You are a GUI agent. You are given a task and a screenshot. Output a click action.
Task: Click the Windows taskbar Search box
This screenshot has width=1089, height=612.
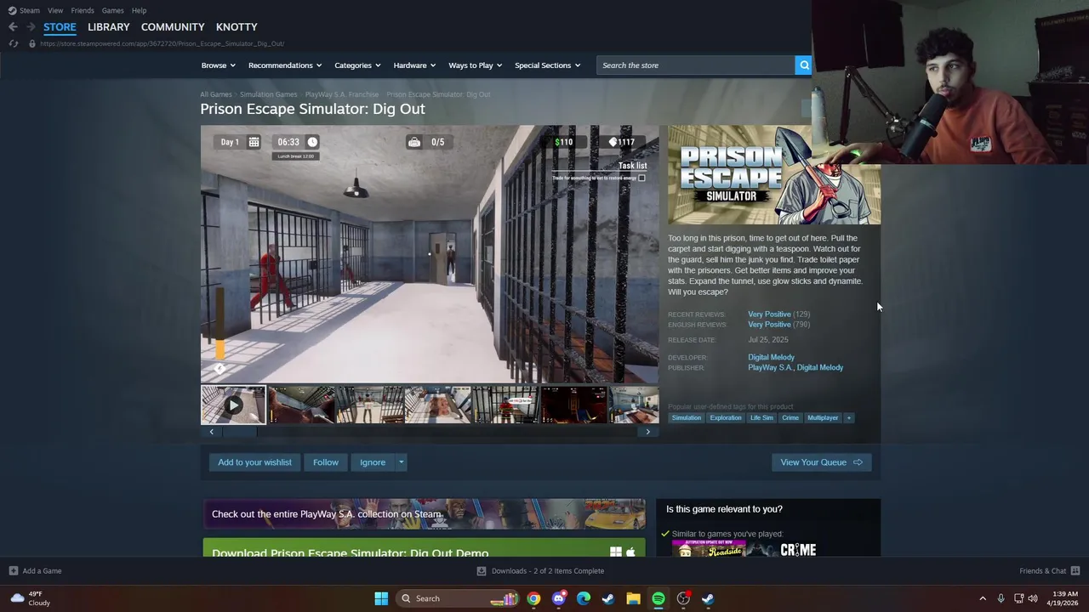coord(458,598)
